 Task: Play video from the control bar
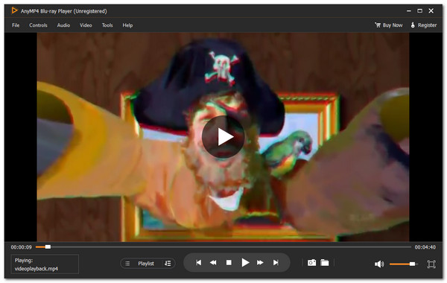(x=245, y=262)
